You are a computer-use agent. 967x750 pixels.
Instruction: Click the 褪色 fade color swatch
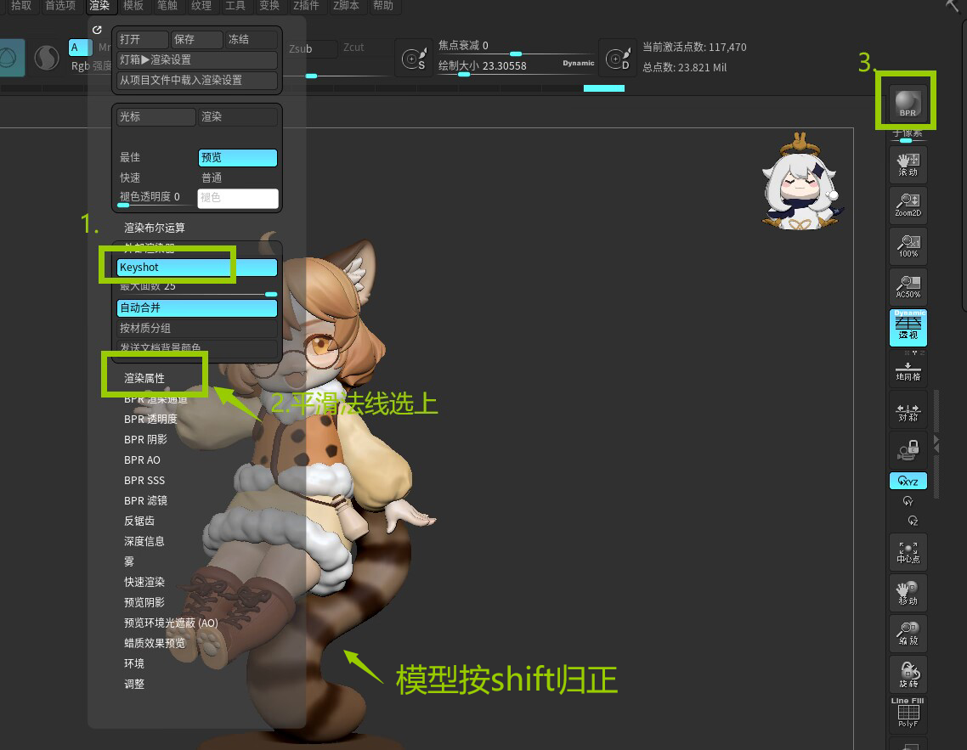(237, 199)
